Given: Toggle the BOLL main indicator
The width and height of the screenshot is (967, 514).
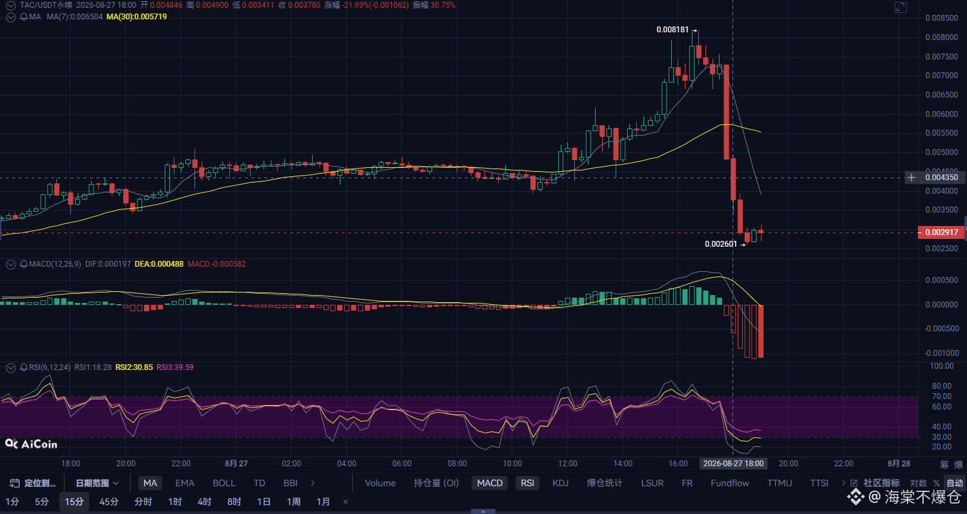Looking at the screenshot, I should tap(224, 483).
